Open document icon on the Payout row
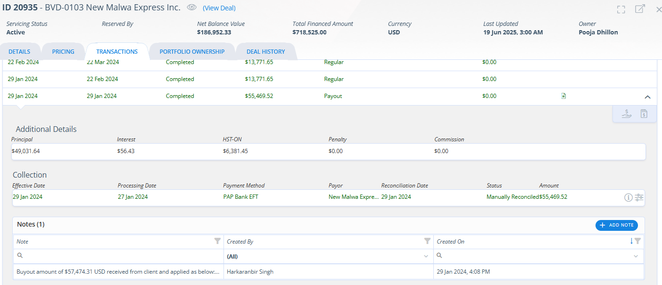 563,96
